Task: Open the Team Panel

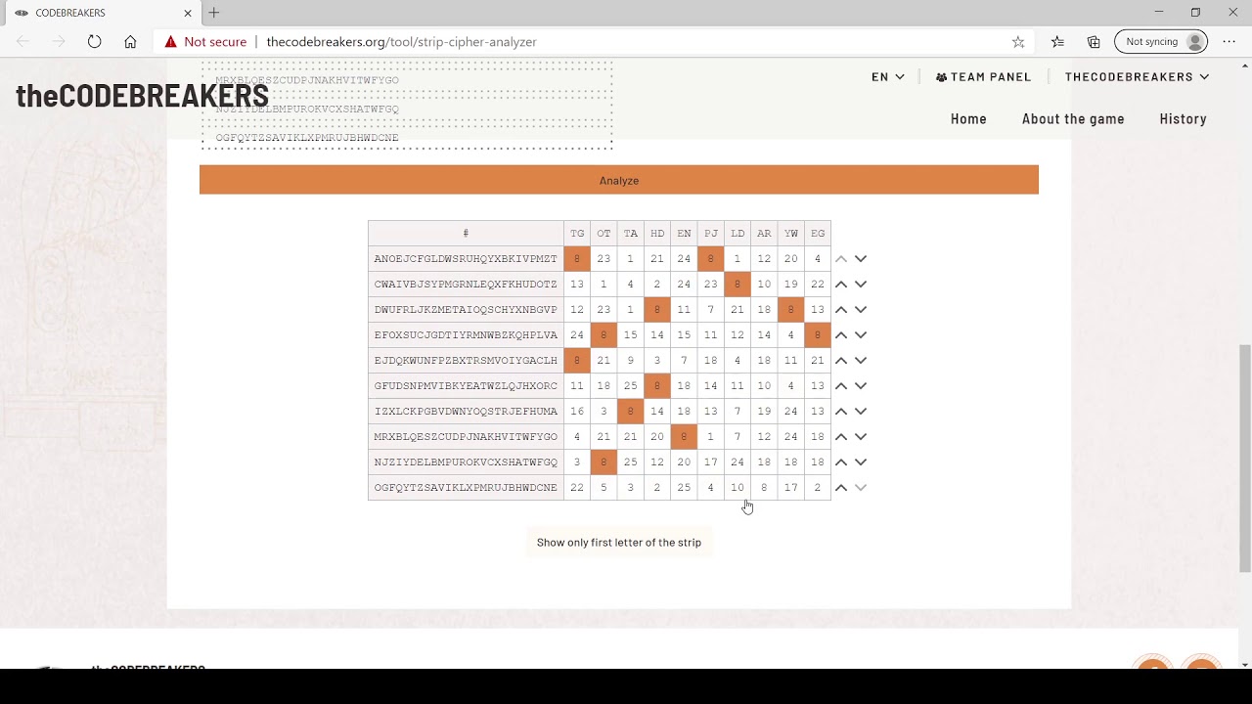Action: click(983, 76)
